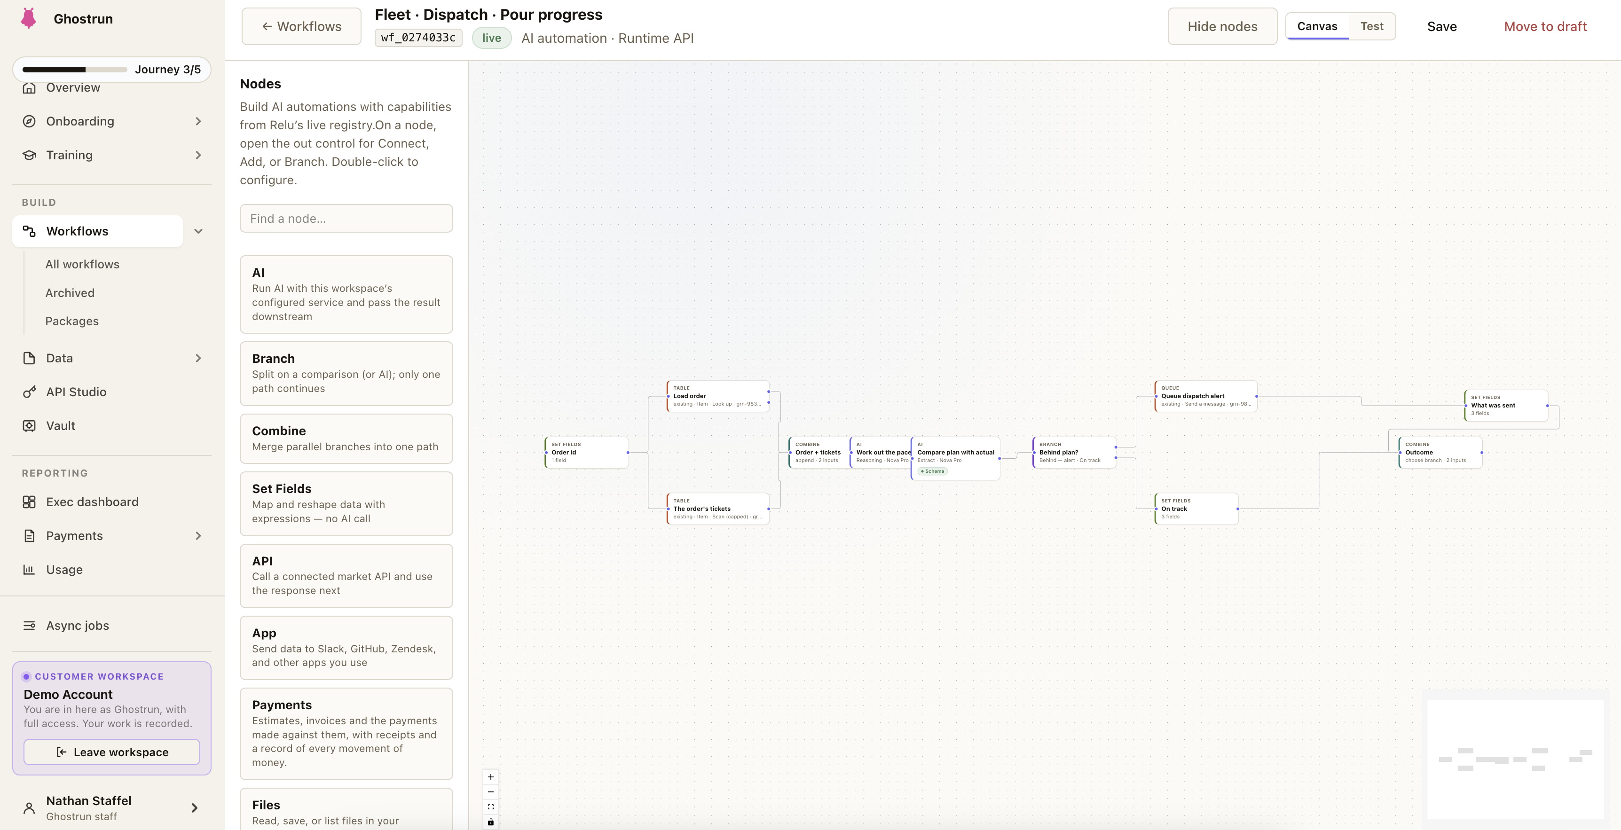Select the Branch node card in palette
1621x830 pixels.
[346, 374]
